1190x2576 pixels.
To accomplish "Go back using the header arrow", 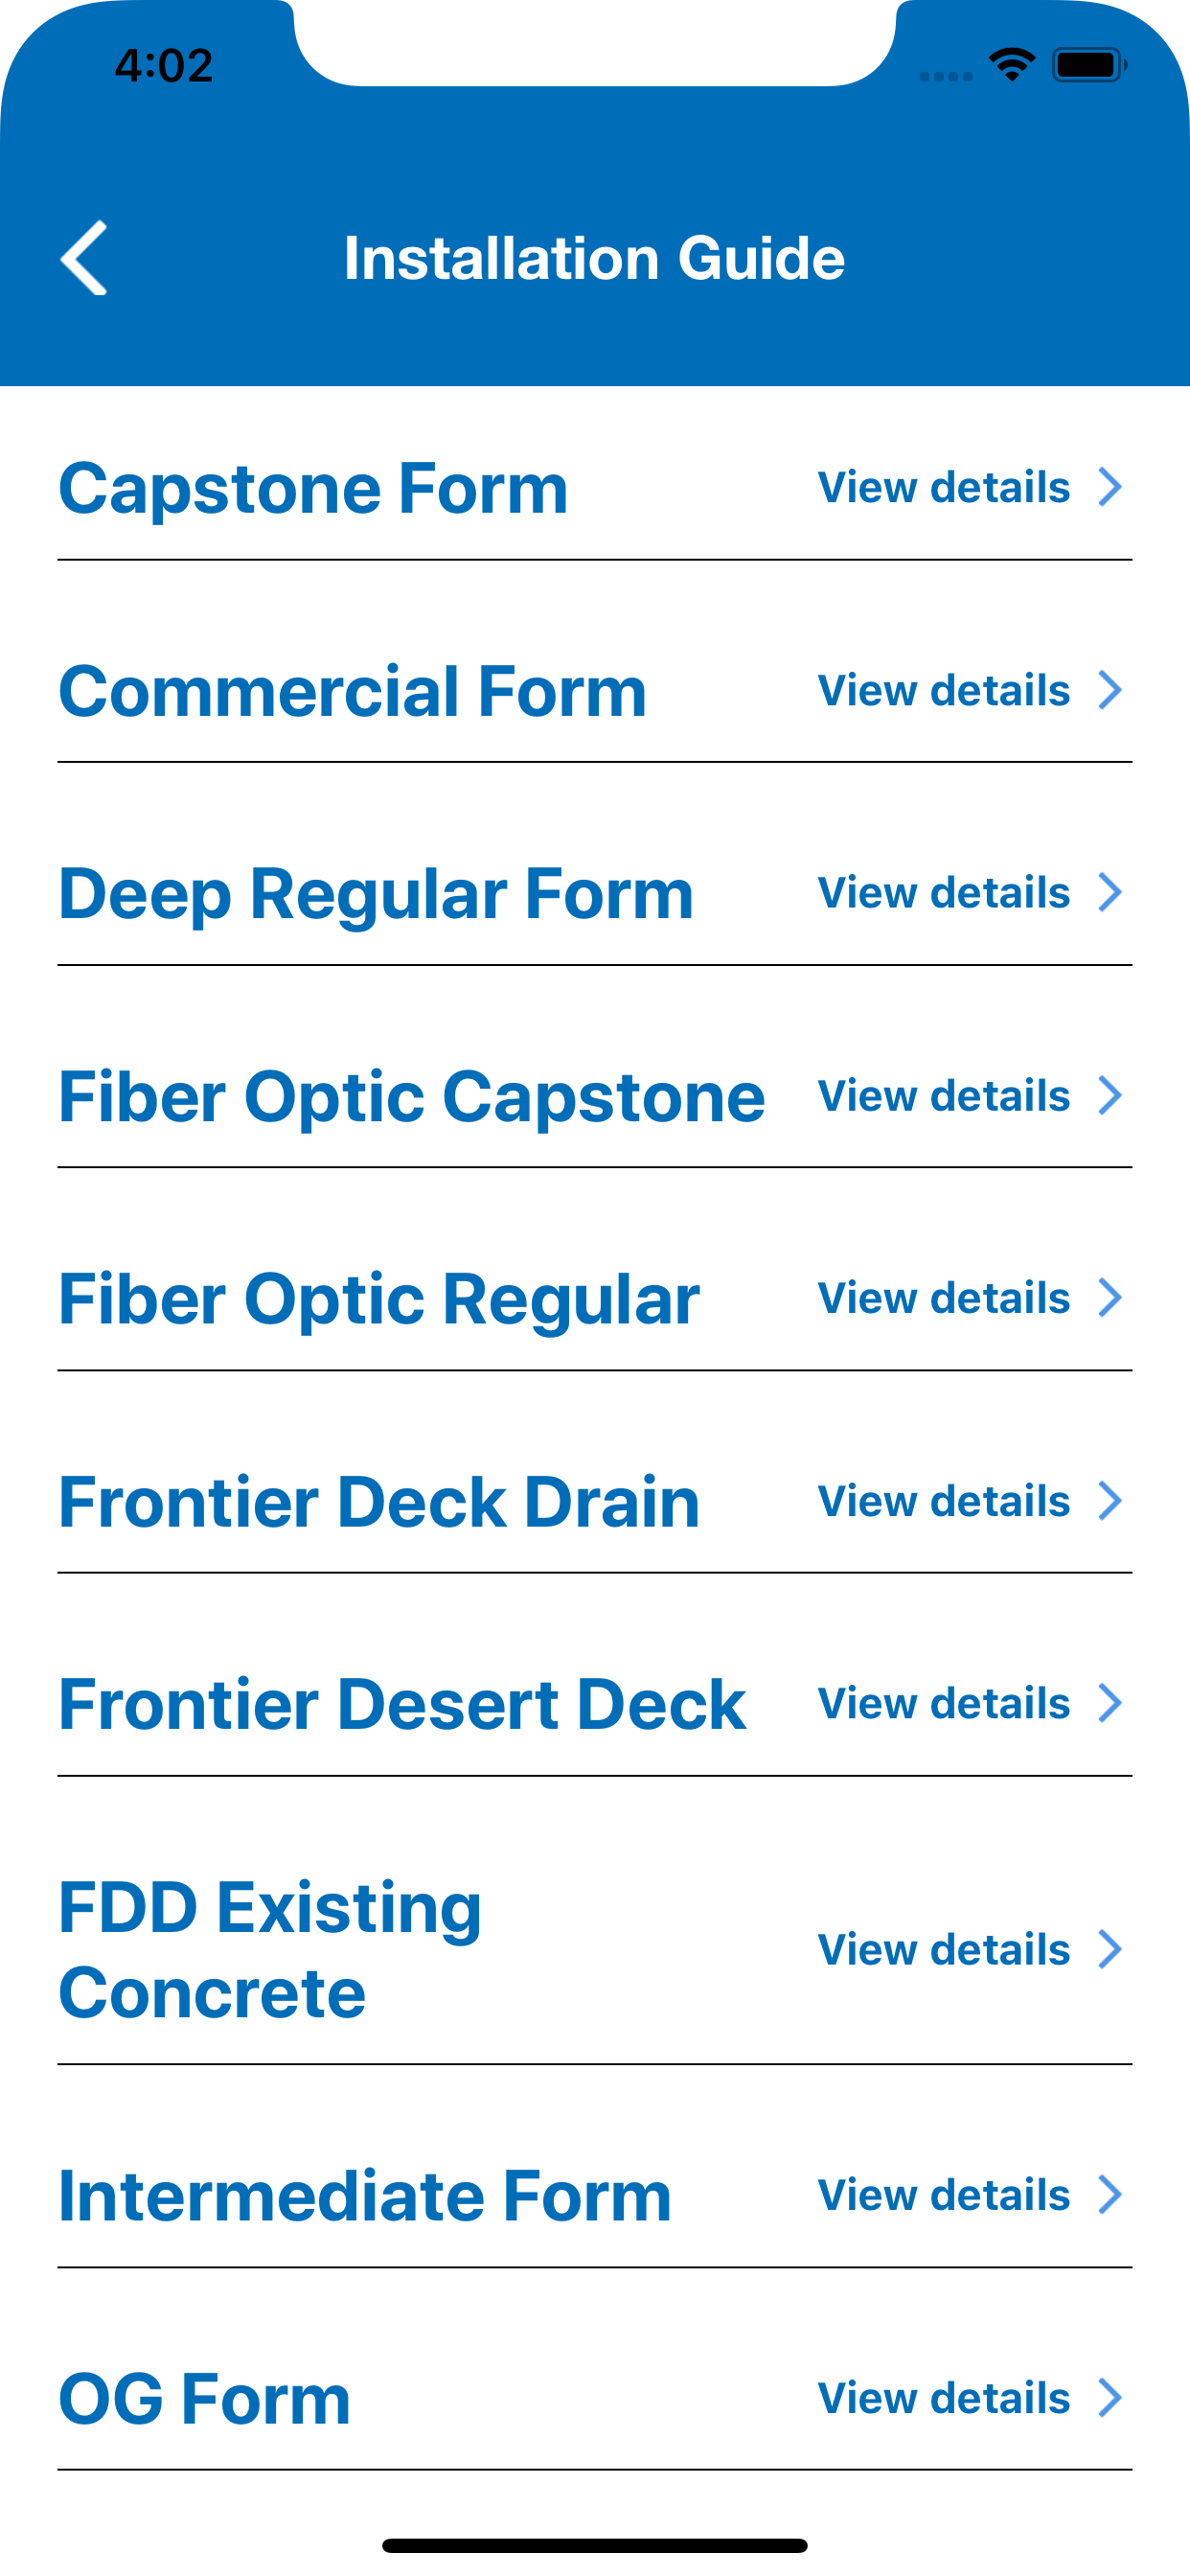I will 84,258.
